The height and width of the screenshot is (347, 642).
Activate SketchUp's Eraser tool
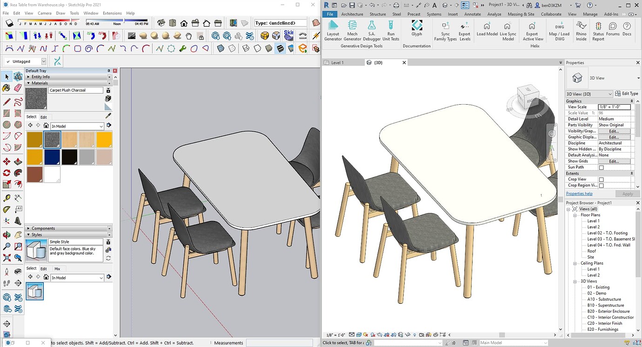(17, 88)
